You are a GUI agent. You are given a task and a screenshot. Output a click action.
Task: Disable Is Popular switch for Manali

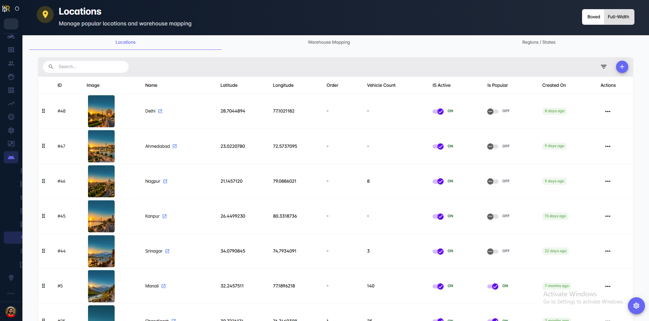coord(493,286)
